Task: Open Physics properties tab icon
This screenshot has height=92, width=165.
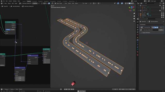Action: click(x=137, y=45)
